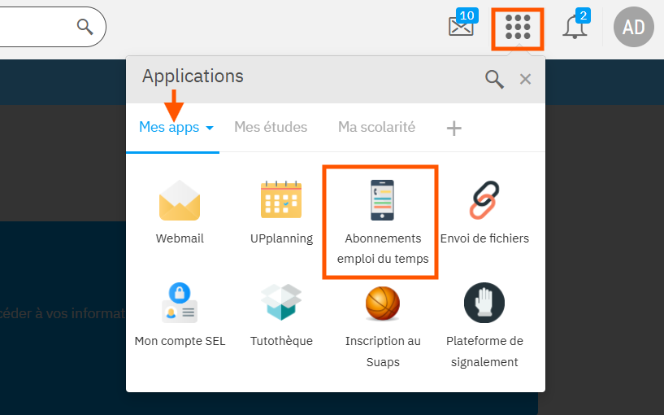Launch the Tutothèque app

coord(281,304)
